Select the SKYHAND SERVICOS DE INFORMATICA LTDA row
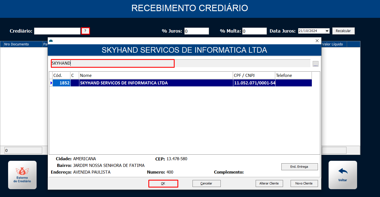This screenshot has width=380, height=197. 156,83
